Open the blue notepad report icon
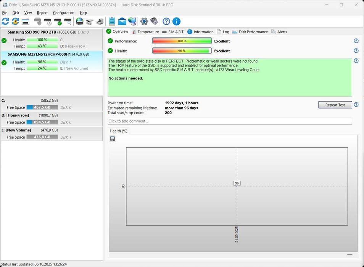The width and height of the screenshot is (364, 267). (x=112, y=21)
